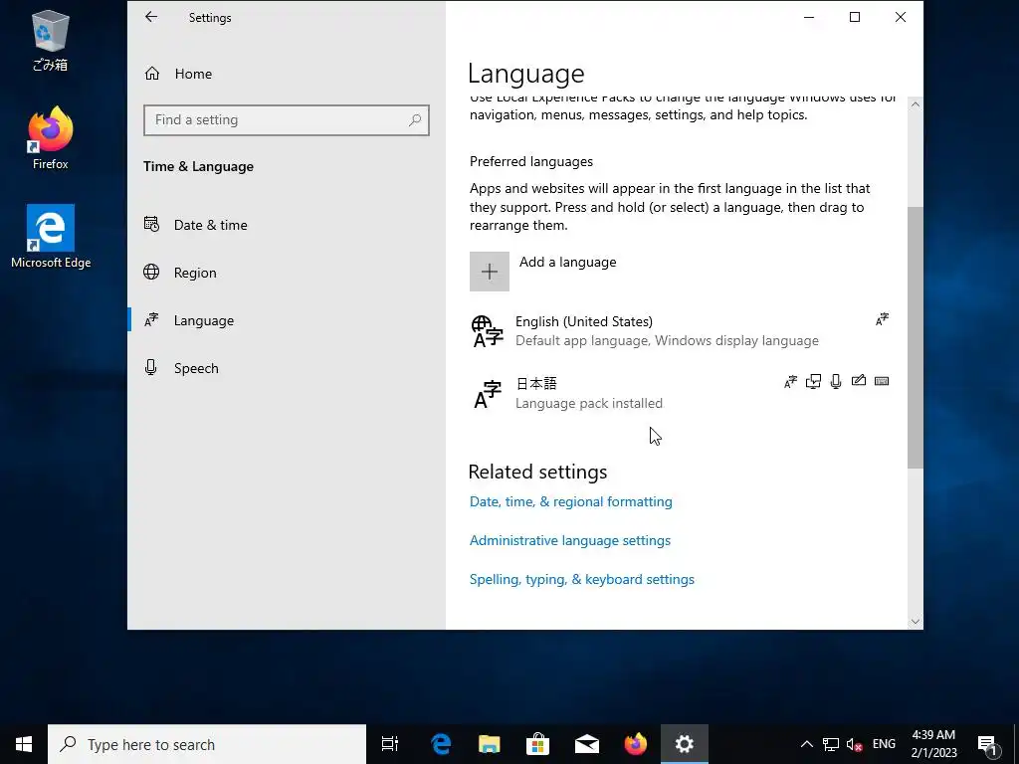The width and height of the screenshot is (1019, 764).
Task: Select the 日本語 language entry
Action: pyautogui.click(x=680, y=393)
